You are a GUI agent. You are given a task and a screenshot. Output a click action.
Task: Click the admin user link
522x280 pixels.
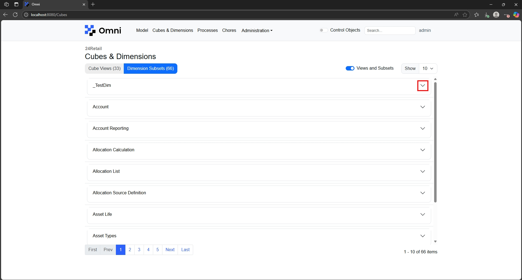(425, 30)
